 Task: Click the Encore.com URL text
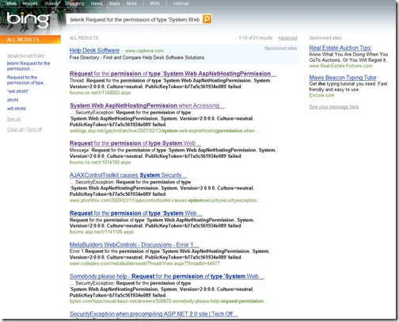tap(321, 95)
